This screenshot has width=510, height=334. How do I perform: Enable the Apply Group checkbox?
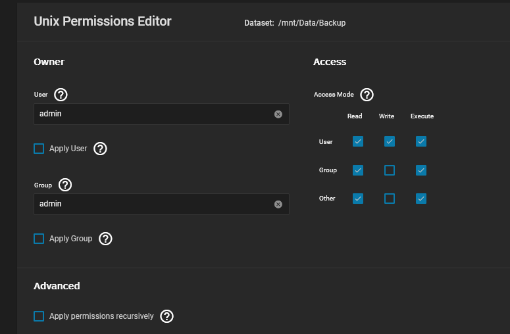click(39, 239)
